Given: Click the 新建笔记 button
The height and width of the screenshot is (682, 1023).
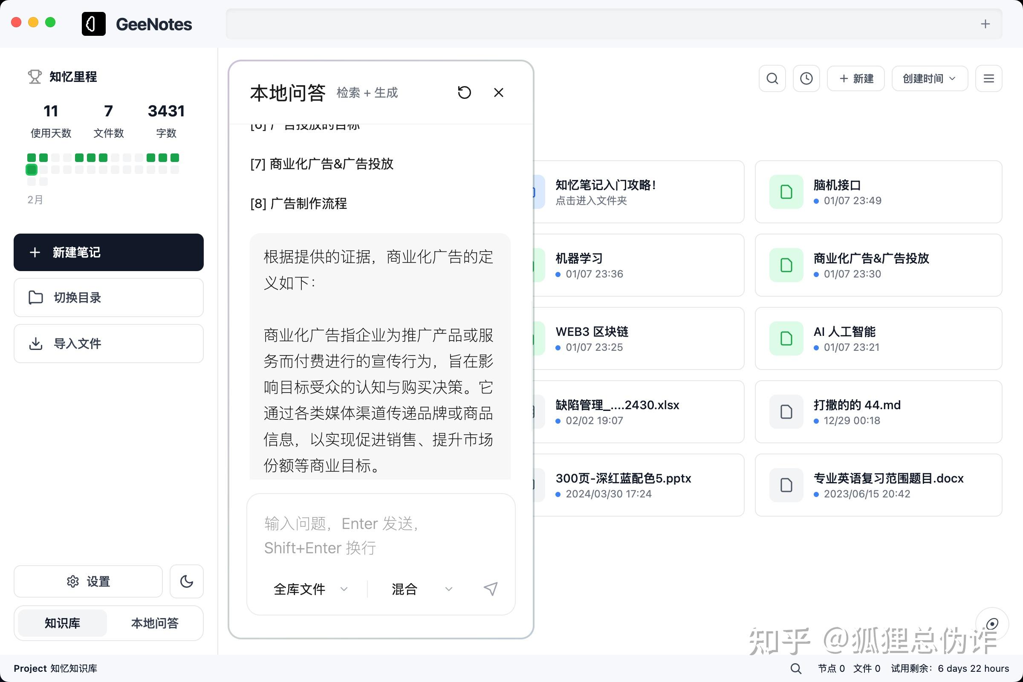Looking at the screenshot, I should tap(108, 252).
